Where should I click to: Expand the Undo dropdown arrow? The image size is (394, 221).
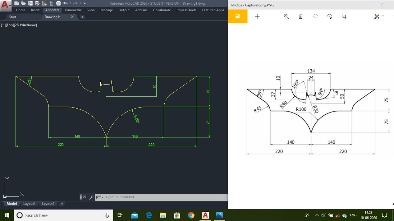(x=70, y=3)
